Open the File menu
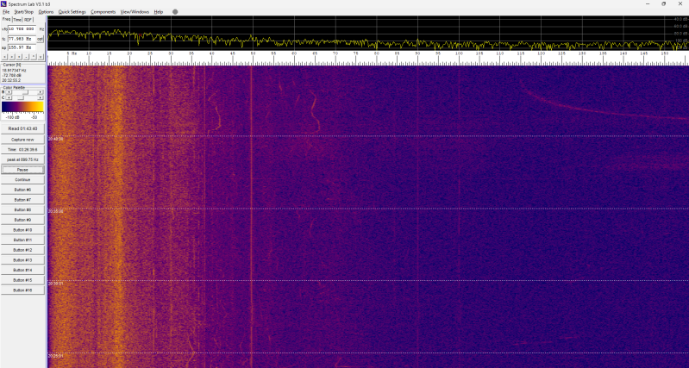Screen dimensions: 689x368 click(6, 12)
